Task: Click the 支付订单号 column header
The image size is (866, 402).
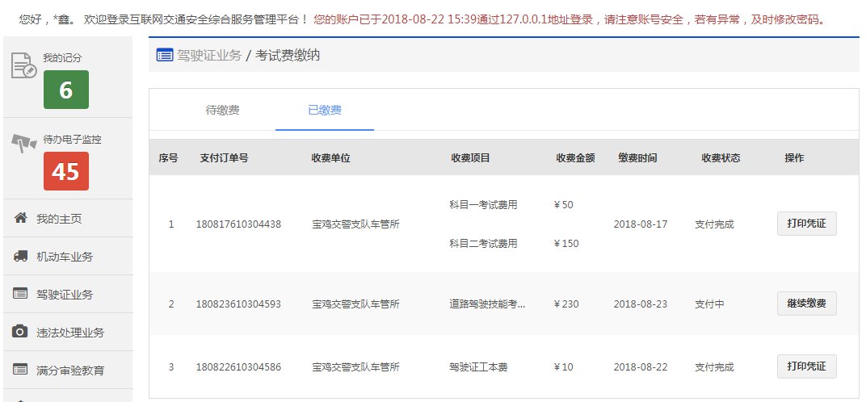Action: click(x=224, y=158)
